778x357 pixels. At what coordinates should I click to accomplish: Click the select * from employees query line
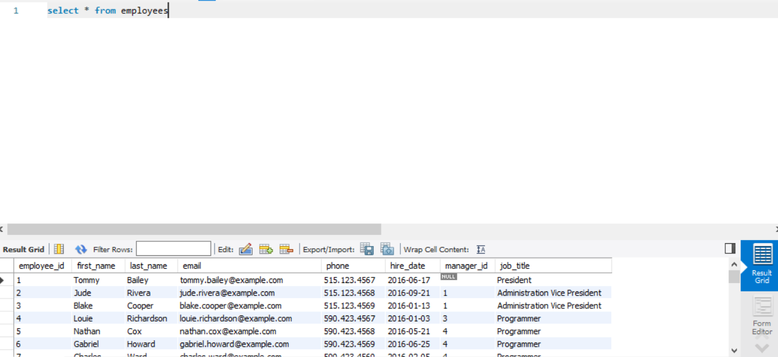pyautogui.click(x=107, y=10)
